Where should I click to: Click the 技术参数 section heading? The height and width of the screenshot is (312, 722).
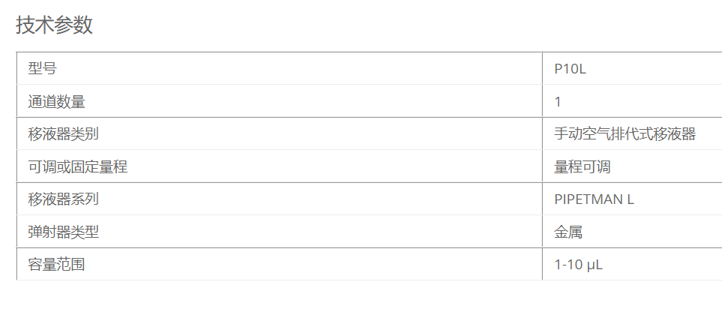tap(54, 25)
